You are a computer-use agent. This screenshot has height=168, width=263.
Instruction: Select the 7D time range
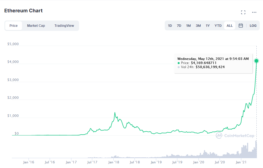[179, 25]
